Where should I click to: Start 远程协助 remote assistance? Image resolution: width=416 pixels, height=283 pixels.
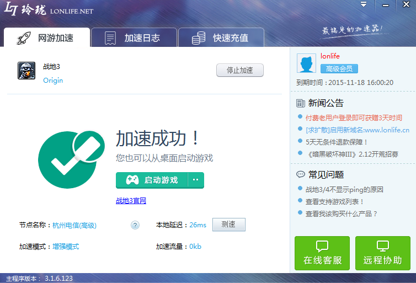pos(382,253)
